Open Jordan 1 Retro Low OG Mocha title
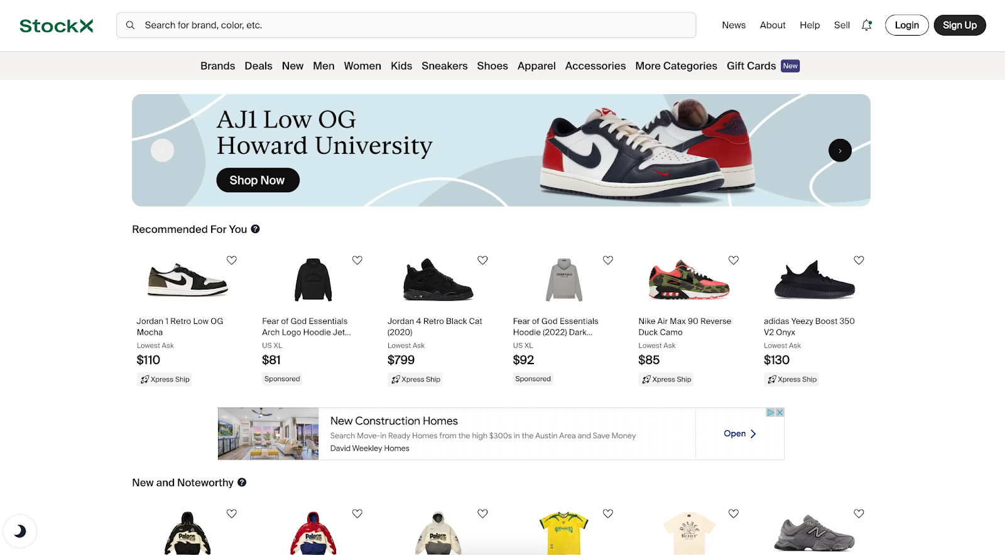 click(180, 326)
